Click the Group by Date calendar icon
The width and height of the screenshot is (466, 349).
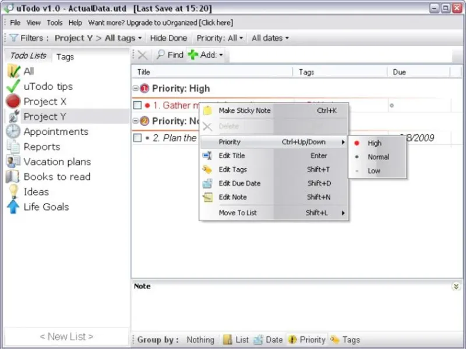pyautogui.click(x=258, y=340)
